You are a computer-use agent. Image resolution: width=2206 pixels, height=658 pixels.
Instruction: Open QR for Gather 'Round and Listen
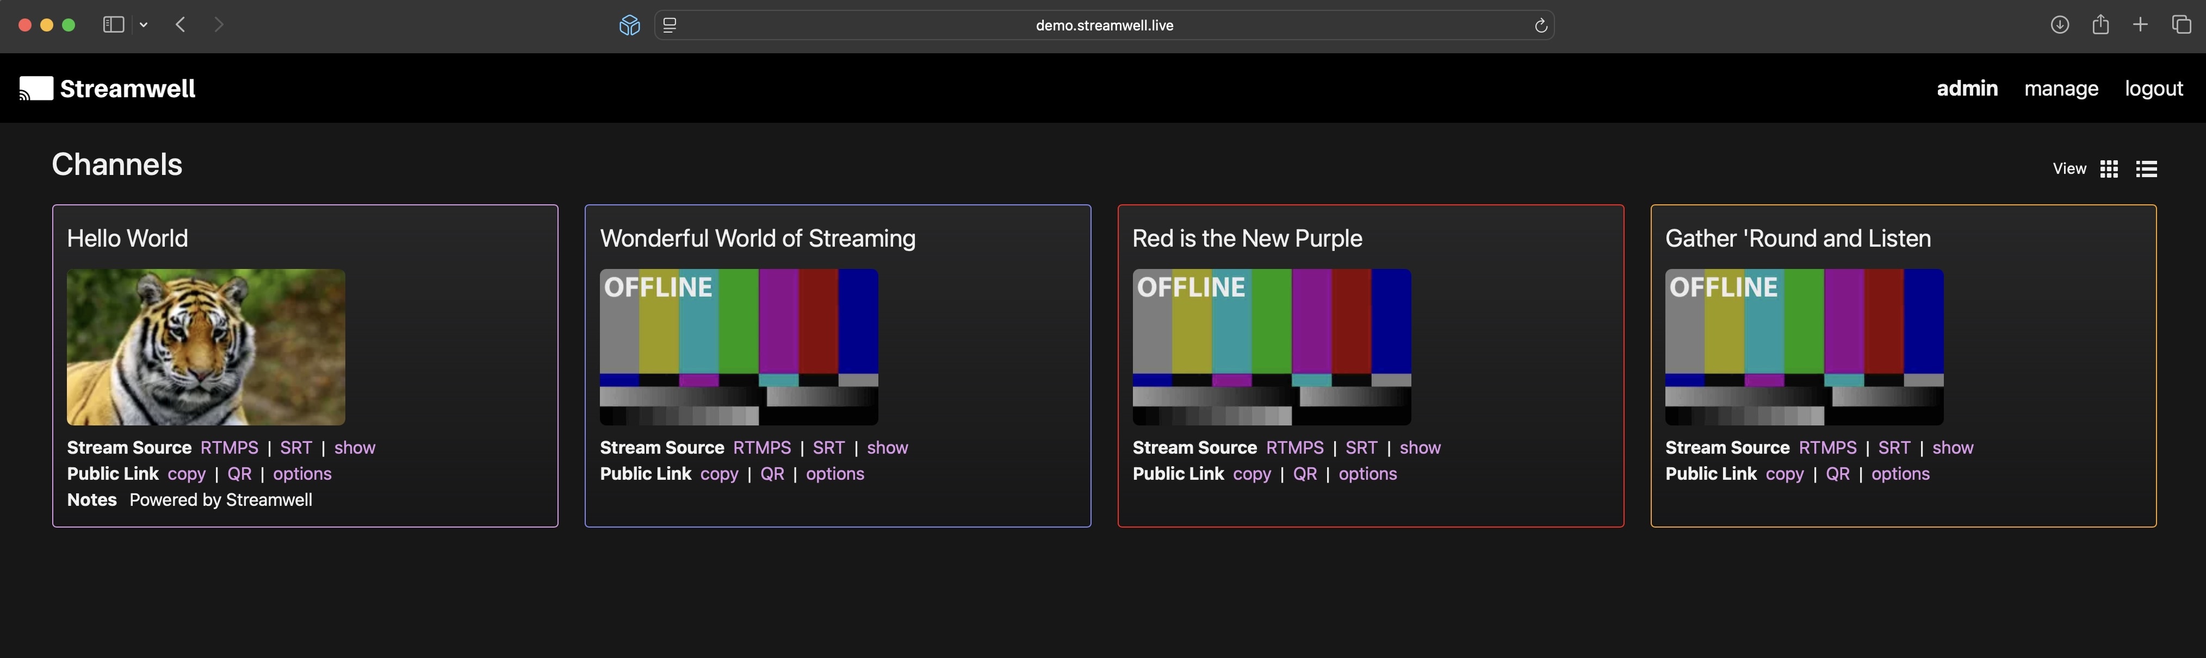click(1837, 474)
